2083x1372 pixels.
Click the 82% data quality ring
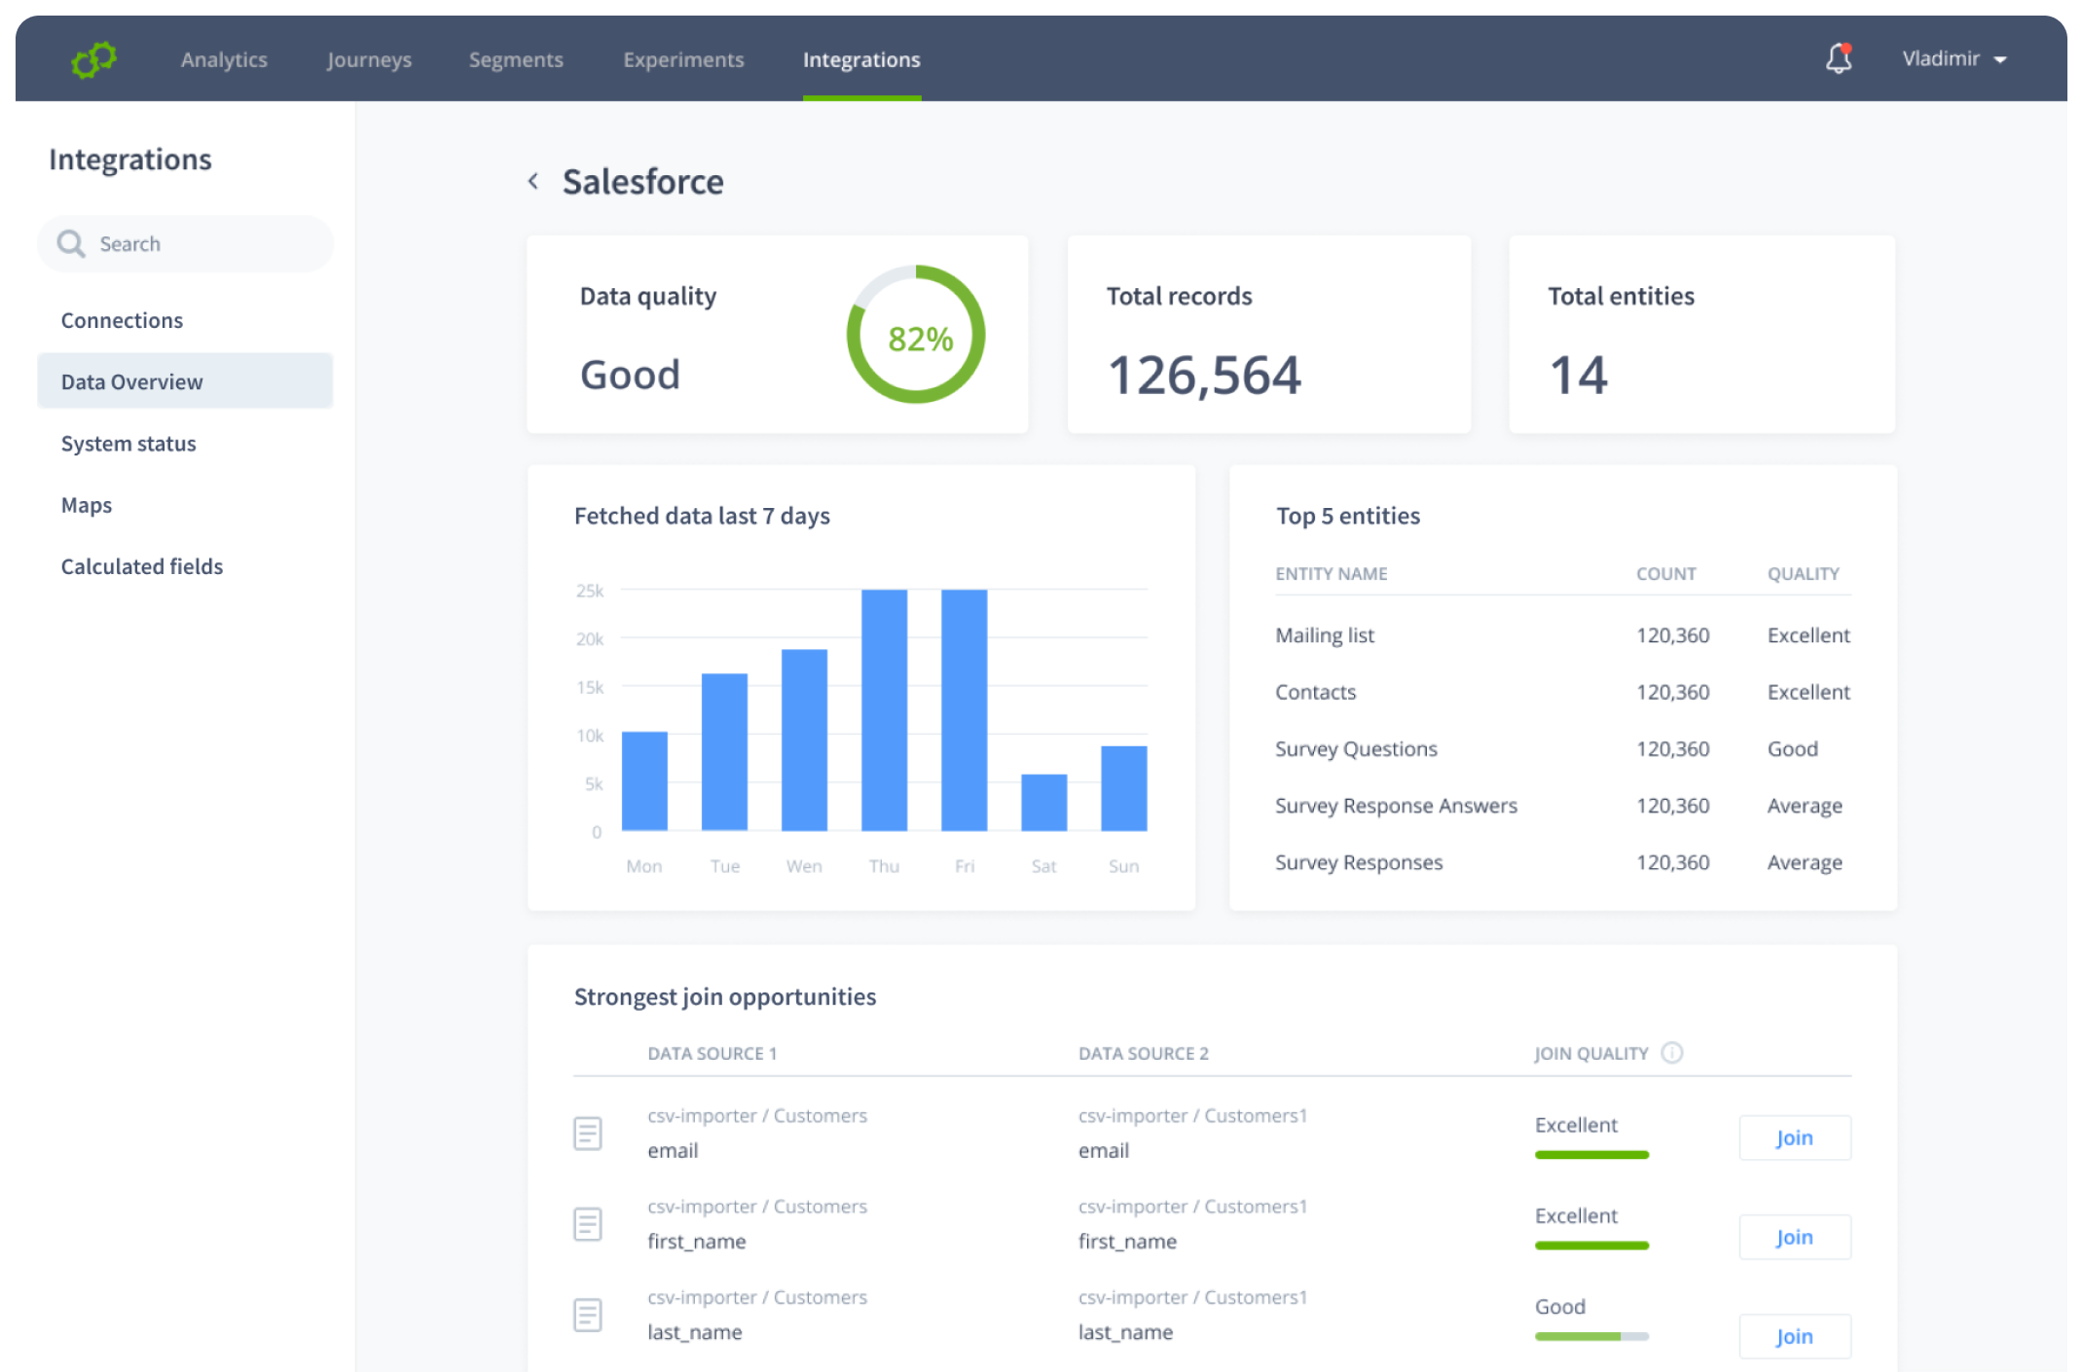pos(916,334)
